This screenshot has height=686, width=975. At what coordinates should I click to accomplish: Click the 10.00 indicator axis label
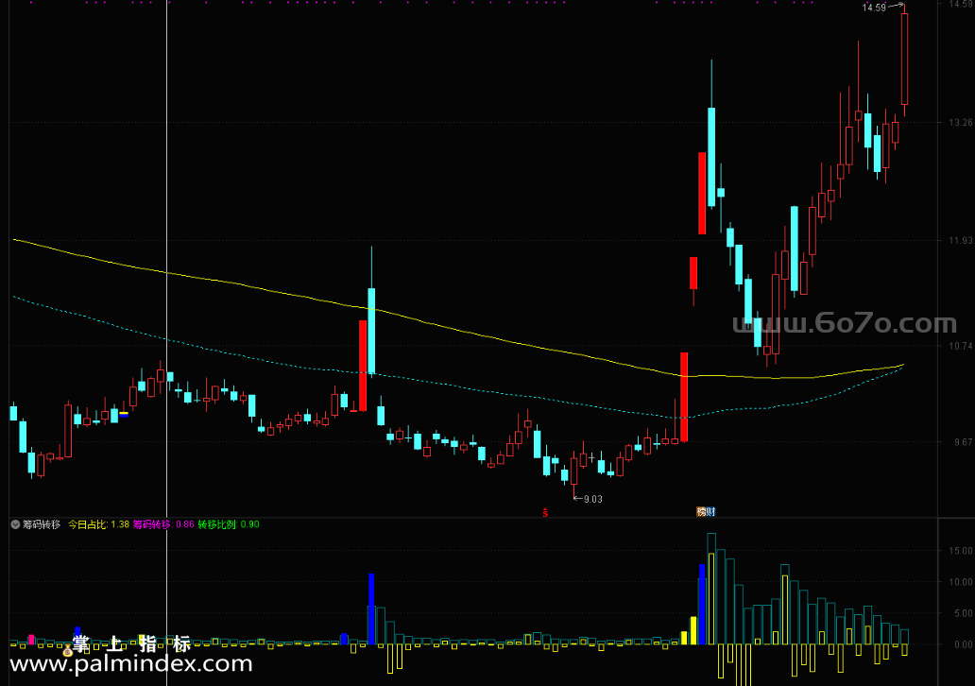click(x=961, y=582)
